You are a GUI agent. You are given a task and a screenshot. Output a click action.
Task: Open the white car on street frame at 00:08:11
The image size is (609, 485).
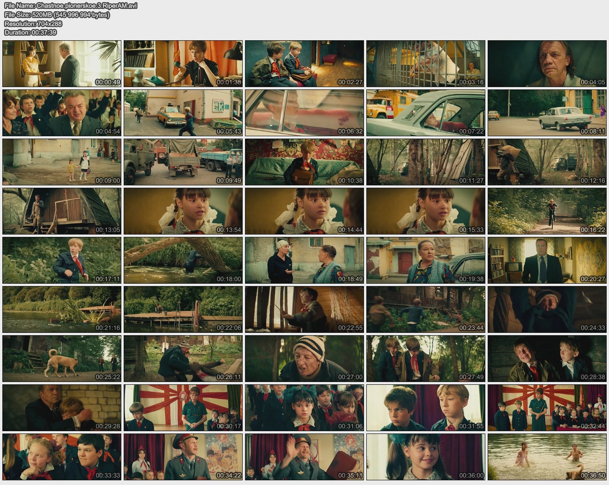(x=547, y=113)
